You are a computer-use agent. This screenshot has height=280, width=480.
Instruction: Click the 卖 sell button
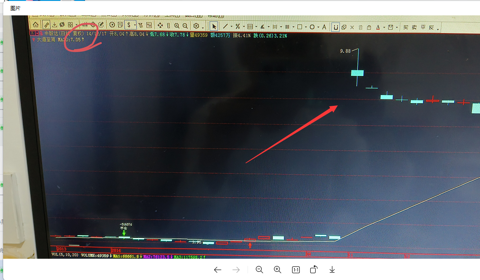tap(414, 27)
